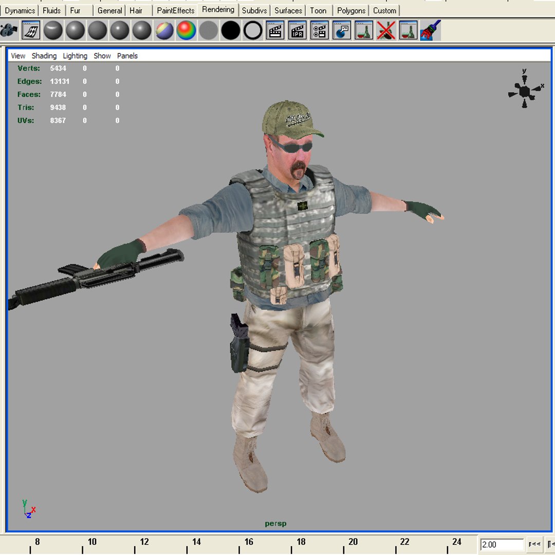The width and height of the screenshot is (555, 555).
Task: Jump to frame 18 on the timeline
Action: 301,542
